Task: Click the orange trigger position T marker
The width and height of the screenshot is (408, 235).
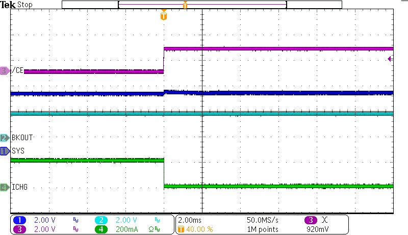Action: [x=163, y=16]
